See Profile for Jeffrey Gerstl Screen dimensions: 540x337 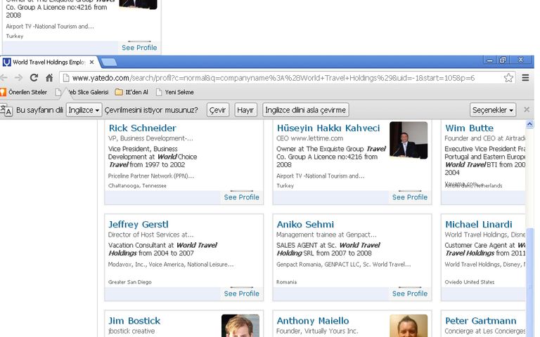point(241,293)
